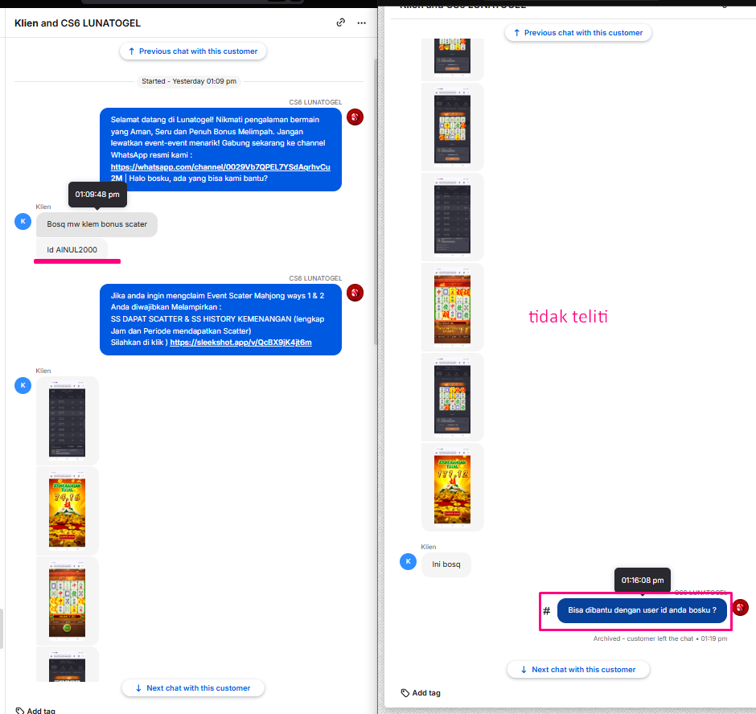
Task: Click agent avatar next to user id question
Action: coord(740,607)
